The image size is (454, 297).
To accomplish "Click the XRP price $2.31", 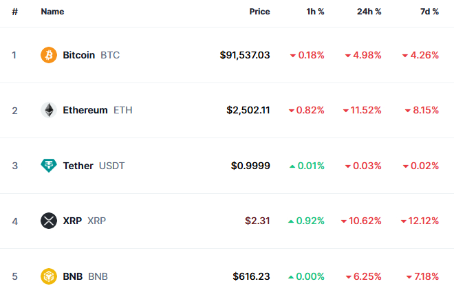I will tap(257, 221).
